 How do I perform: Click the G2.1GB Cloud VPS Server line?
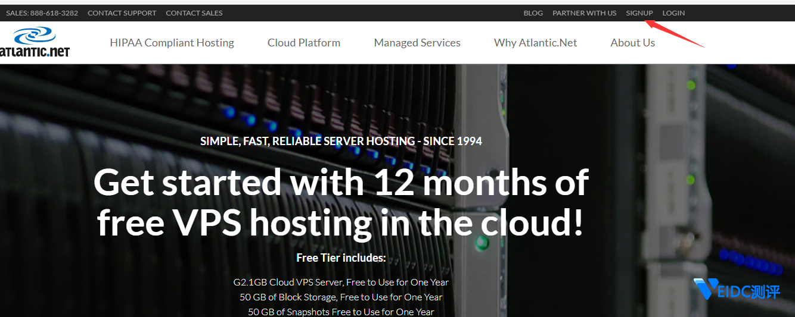[x=341, y=282]
